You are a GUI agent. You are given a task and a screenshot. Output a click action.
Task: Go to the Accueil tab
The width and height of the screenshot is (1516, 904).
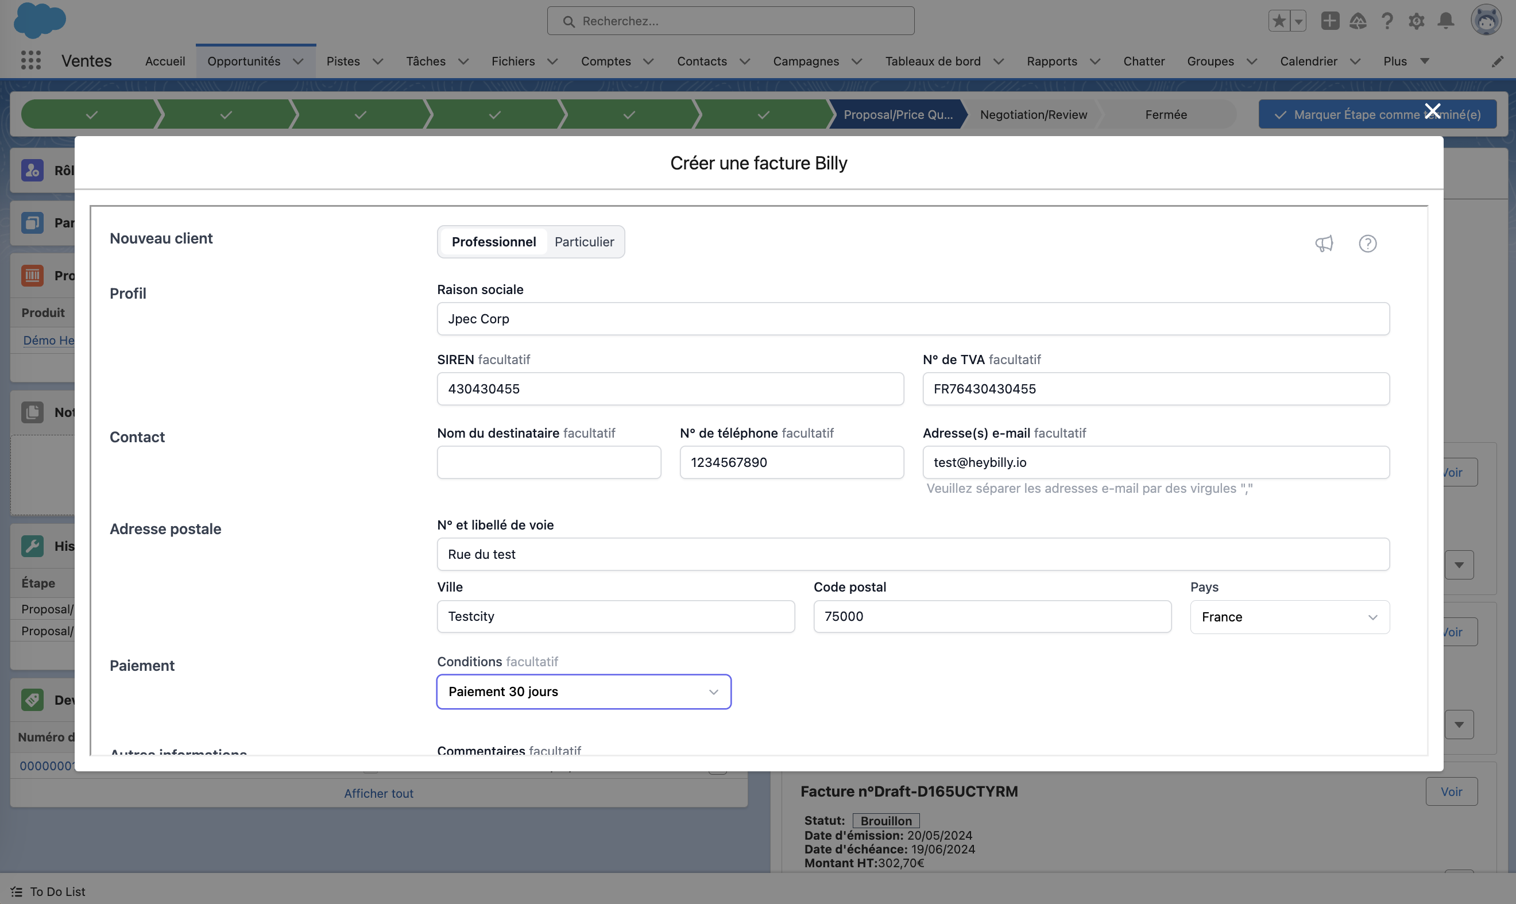coord(164,61)
